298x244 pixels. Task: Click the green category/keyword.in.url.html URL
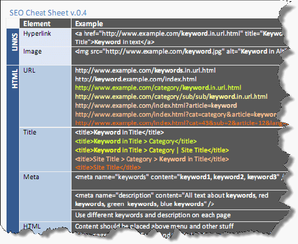pyautogui.click(x=158, y=87)
